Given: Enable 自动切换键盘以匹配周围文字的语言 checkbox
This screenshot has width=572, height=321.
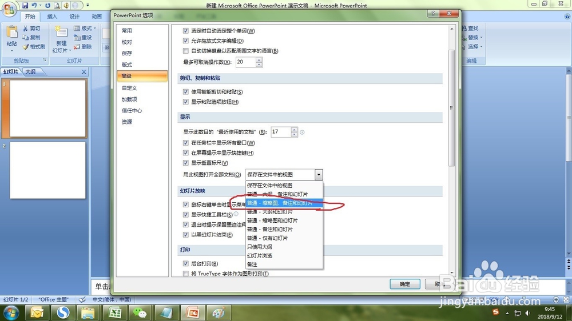Looking at the screenshot, I should point(186,51).
